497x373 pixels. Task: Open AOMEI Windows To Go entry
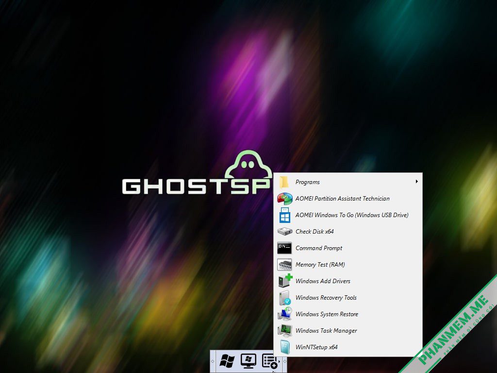[348, 215]
